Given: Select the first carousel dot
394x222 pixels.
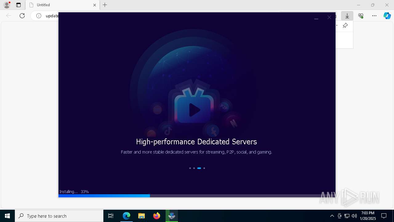Looking at the screenshot, I should click(190, 168).
